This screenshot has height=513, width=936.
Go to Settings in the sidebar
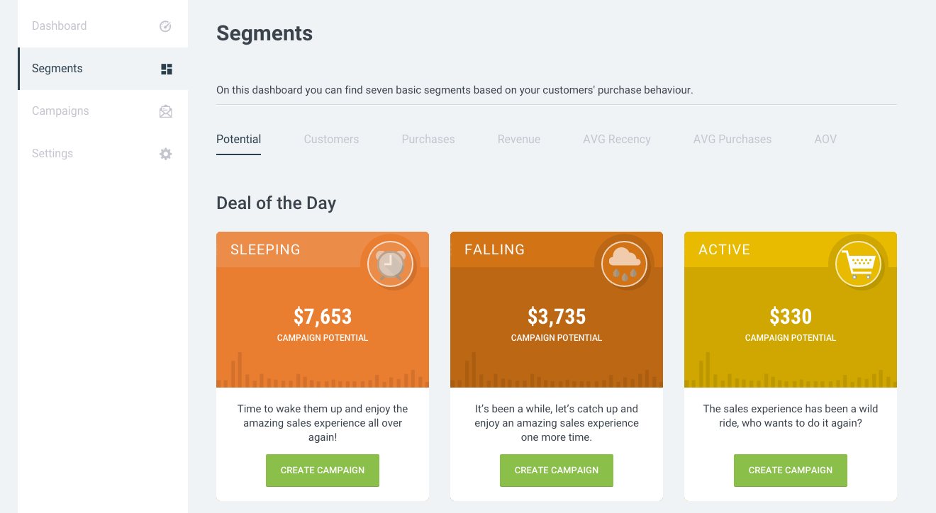coord(52,154)
